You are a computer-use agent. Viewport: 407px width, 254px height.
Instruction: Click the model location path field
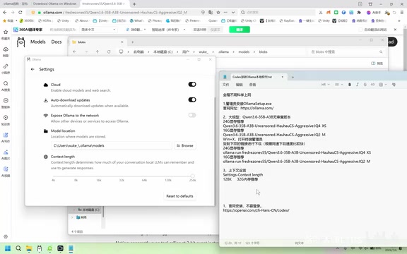[112, 145]
